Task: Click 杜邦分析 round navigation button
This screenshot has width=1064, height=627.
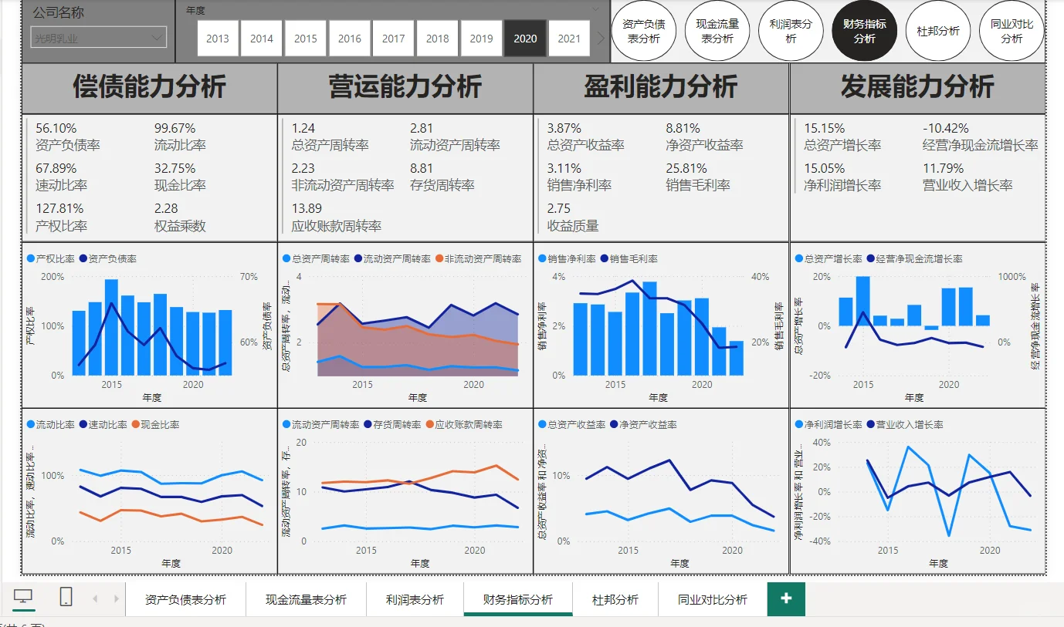Action: 938,32
